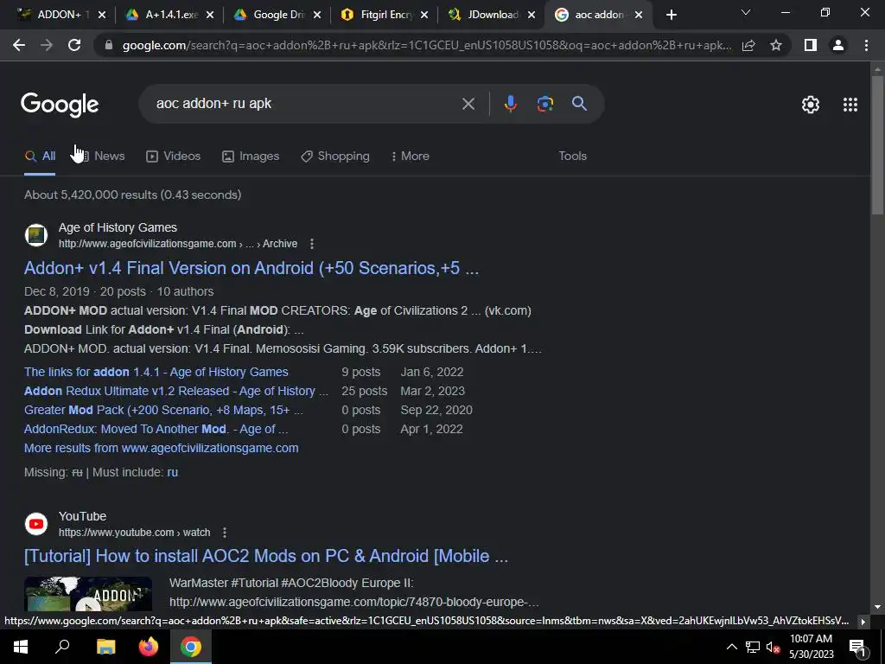Open the share page icon in address bar

pos(748,45)
